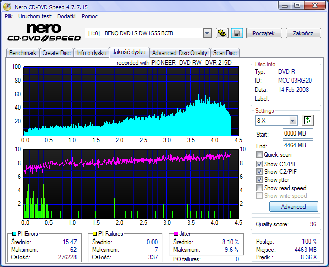This screenshot has width=329, height=267.
Task: Click the PI Errors total 276228
Action: click(x=67, y=257)
